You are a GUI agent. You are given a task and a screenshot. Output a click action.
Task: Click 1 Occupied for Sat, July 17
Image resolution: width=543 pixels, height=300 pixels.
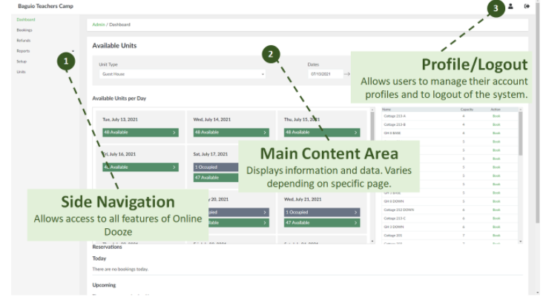(231, 167)
